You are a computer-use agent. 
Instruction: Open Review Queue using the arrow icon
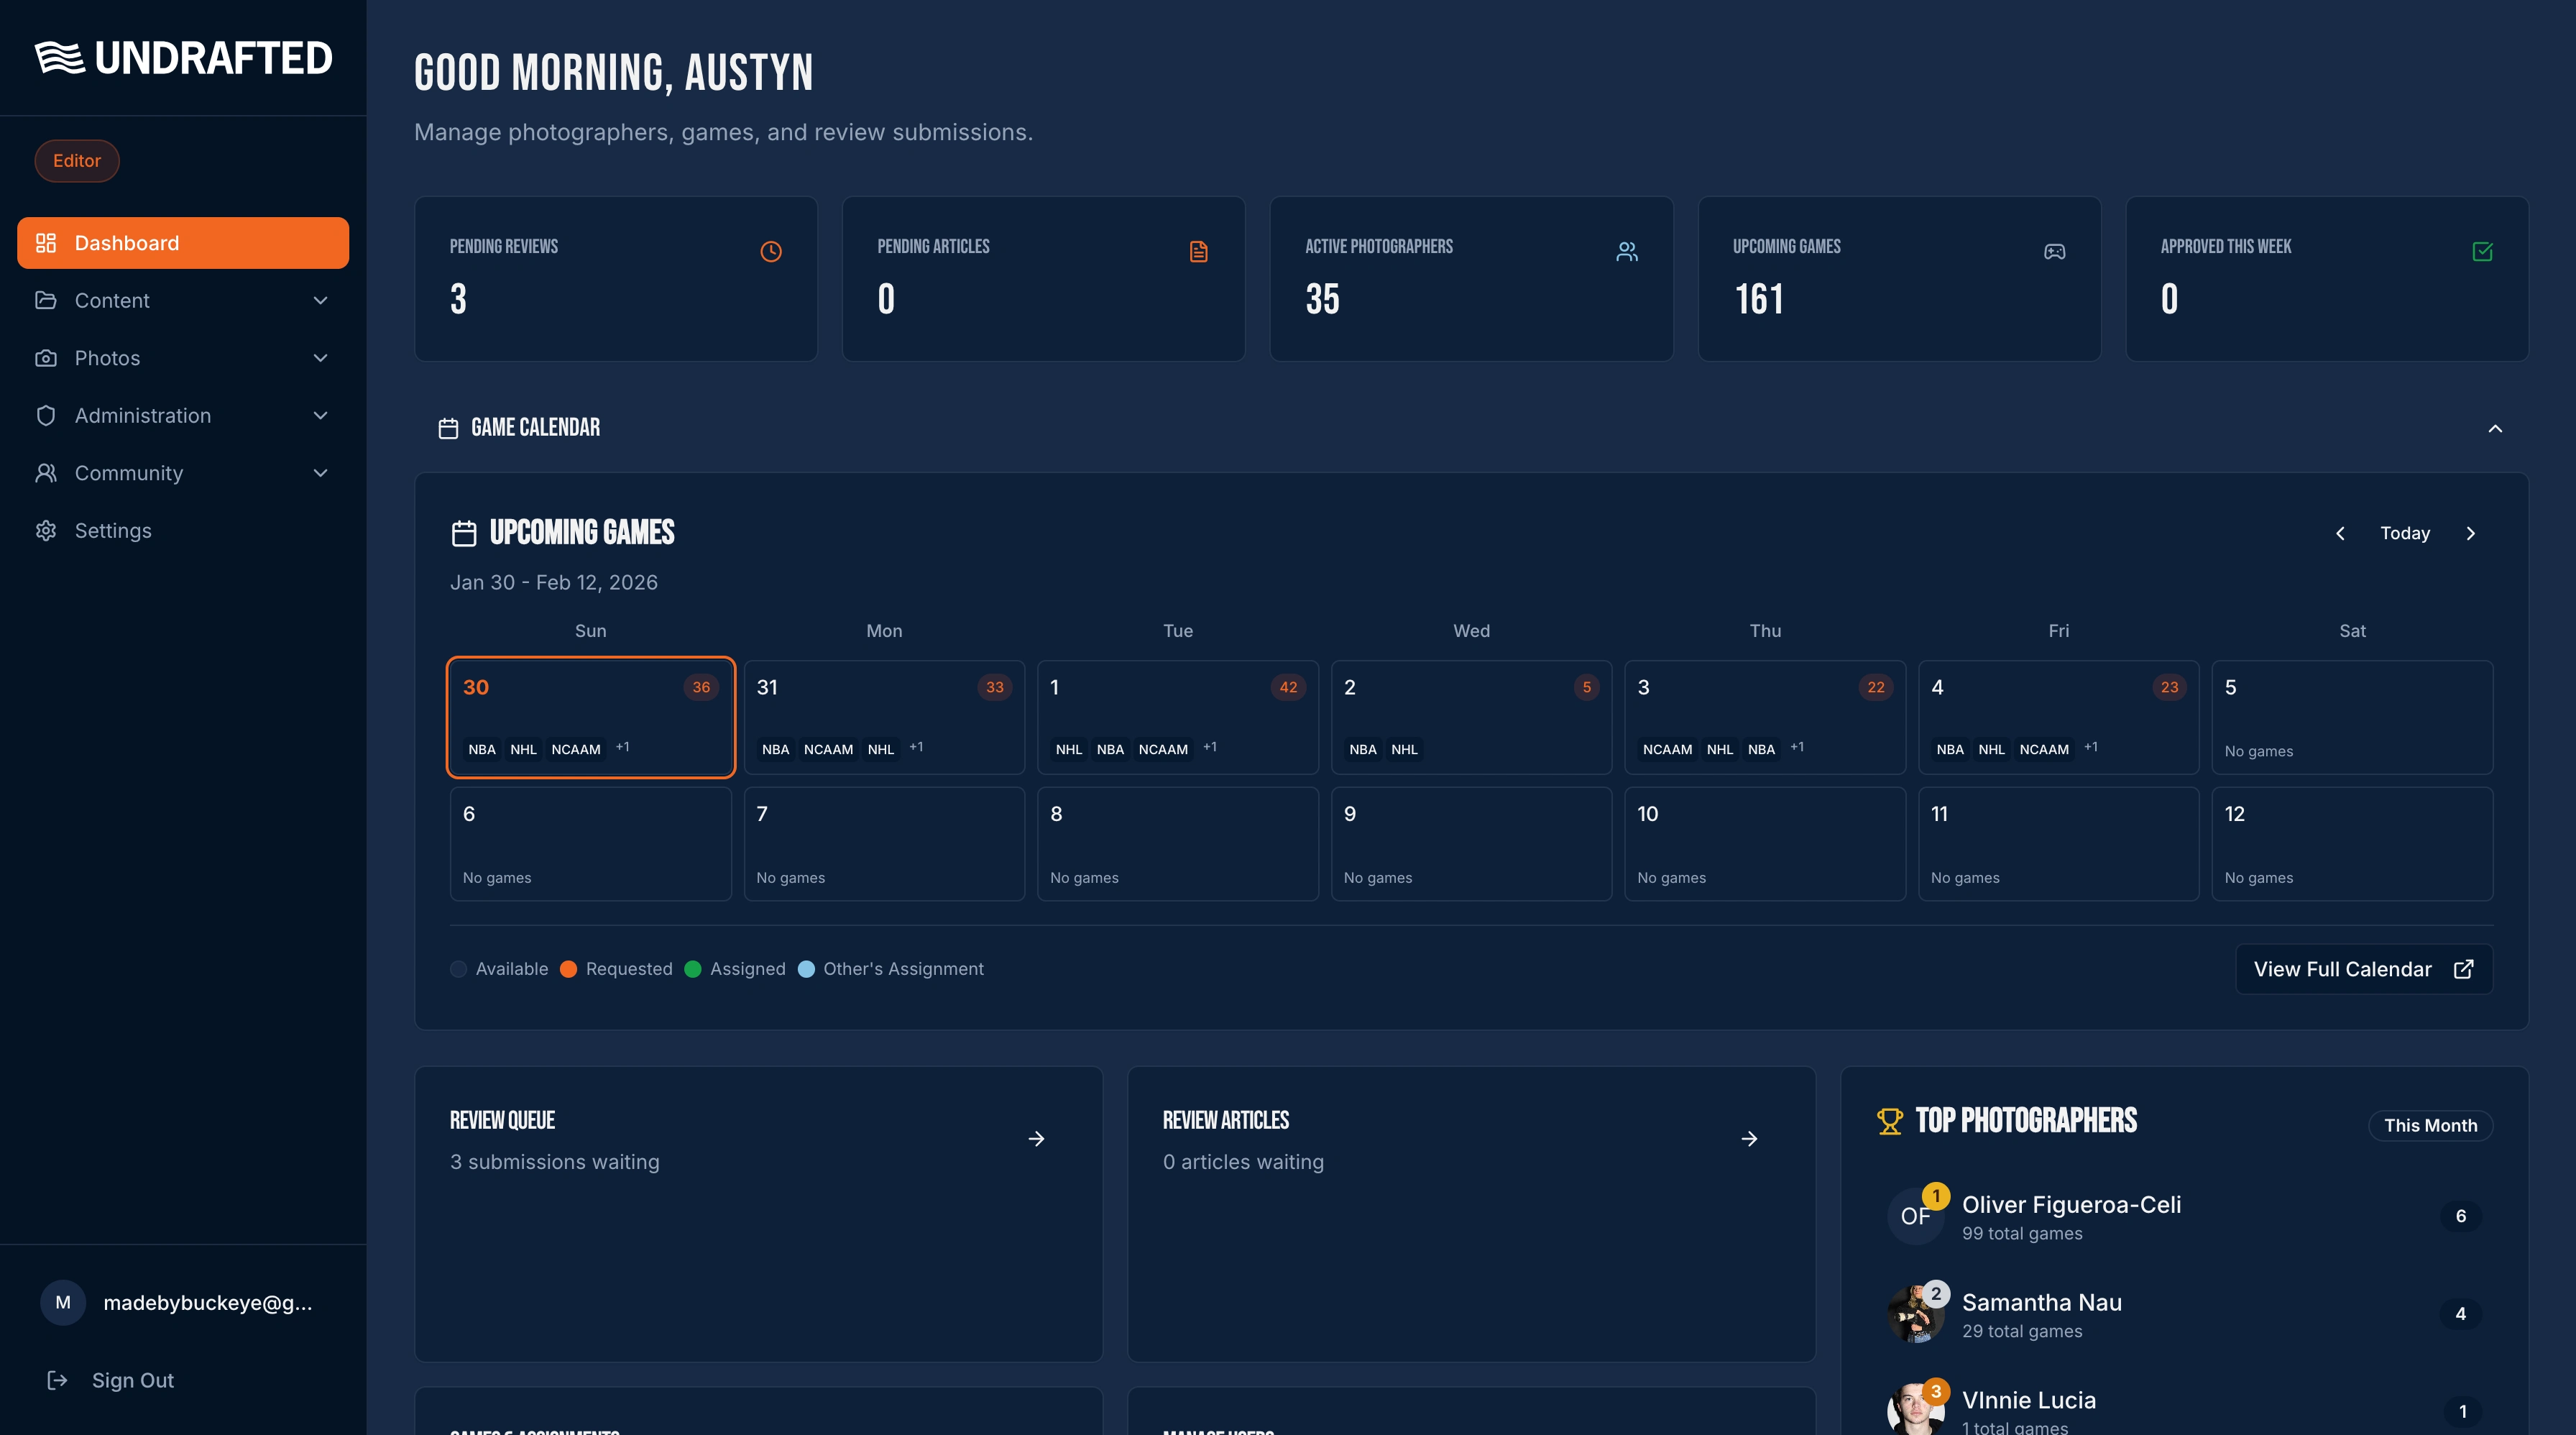(x=1036, y=1139)
